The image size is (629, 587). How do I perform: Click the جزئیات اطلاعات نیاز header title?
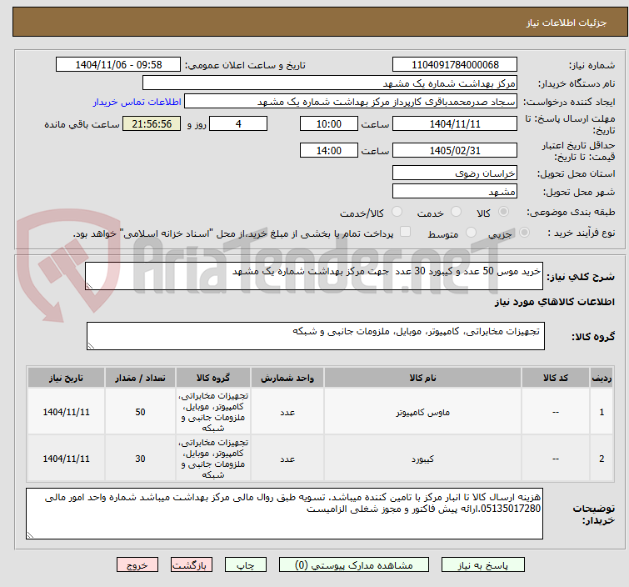[567, 23]
